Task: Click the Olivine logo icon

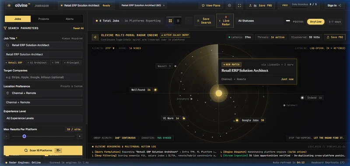Action: pyautogui.click(x=9, y=5)
